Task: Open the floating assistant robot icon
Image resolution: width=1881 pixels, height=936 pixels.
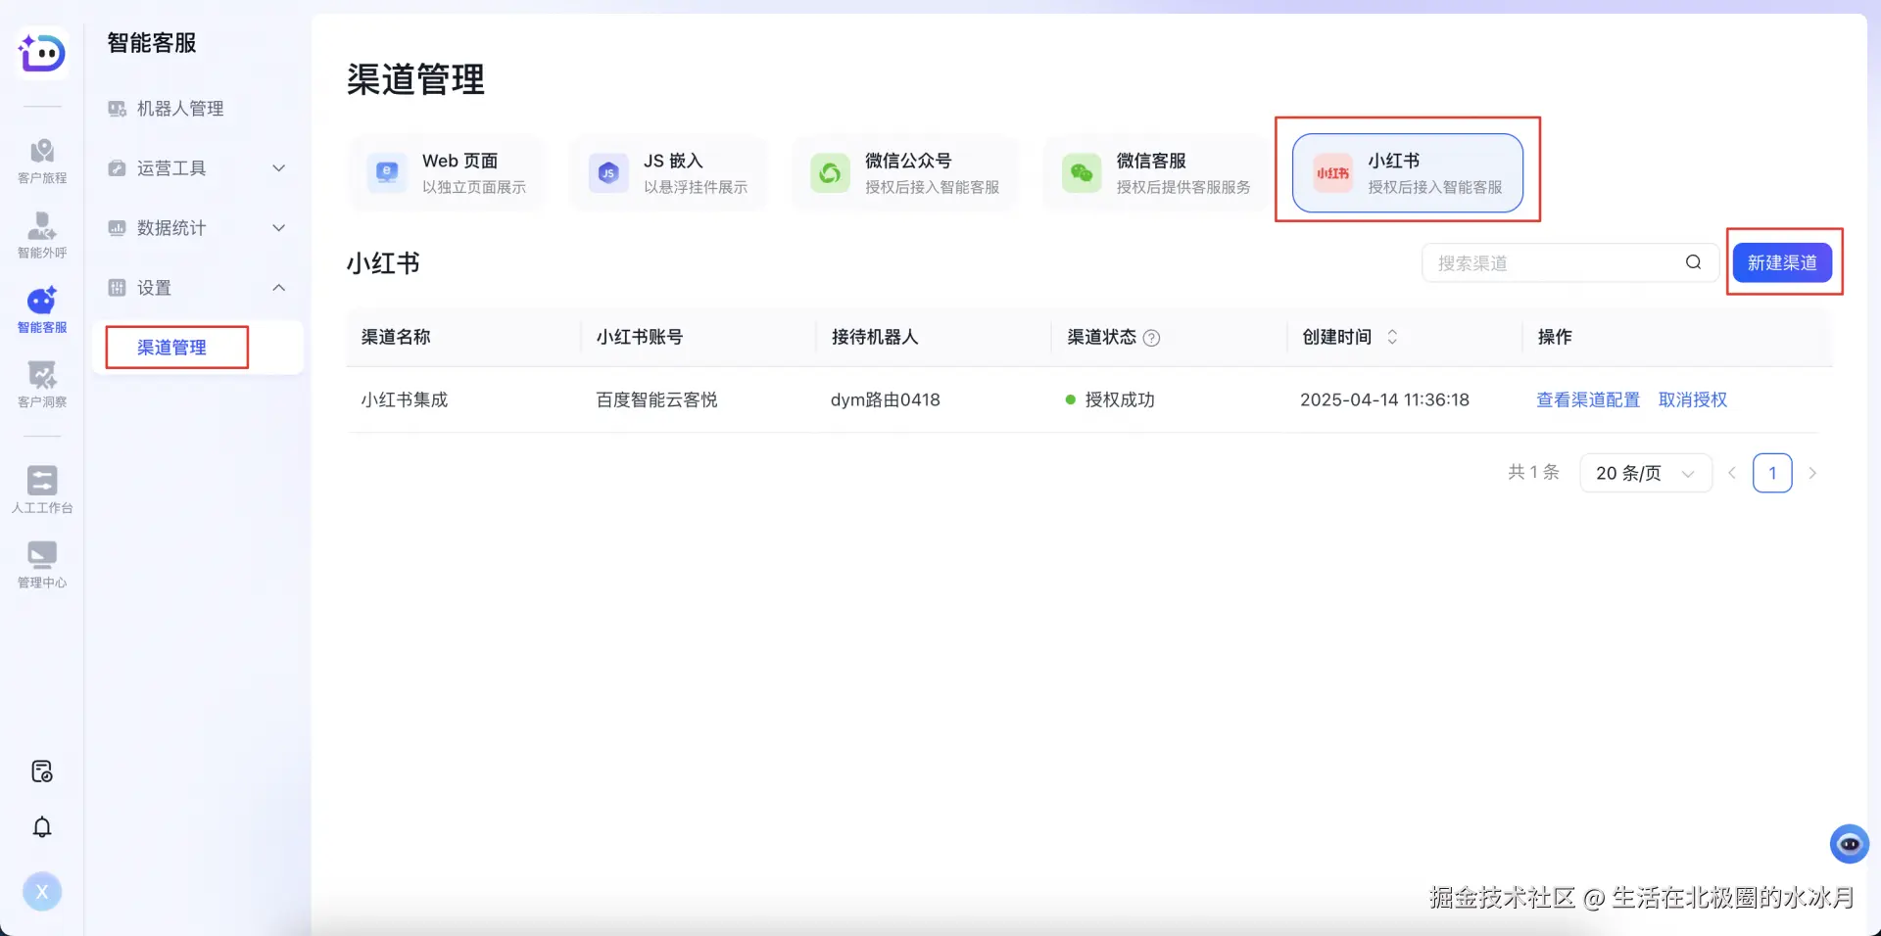Action: click(1849, 844)
